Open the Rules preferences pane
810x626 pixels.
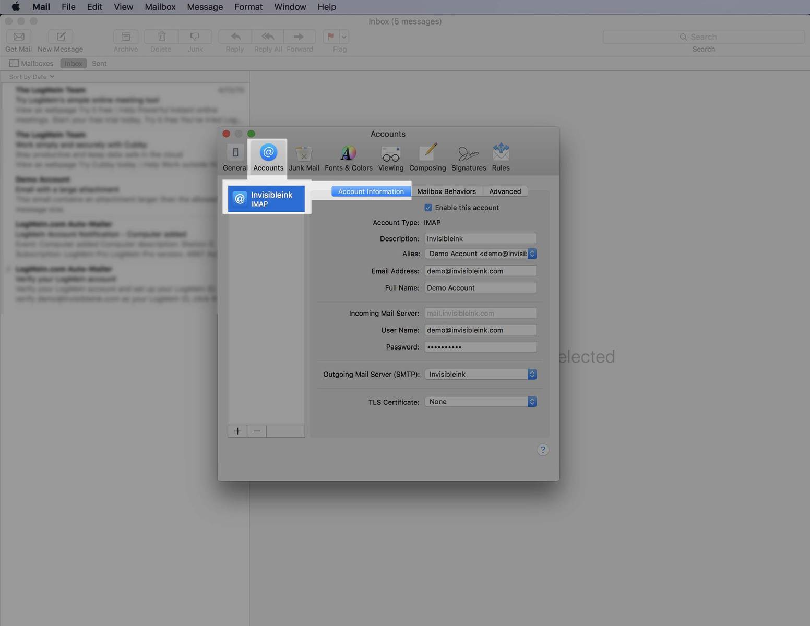coord(501,158)
